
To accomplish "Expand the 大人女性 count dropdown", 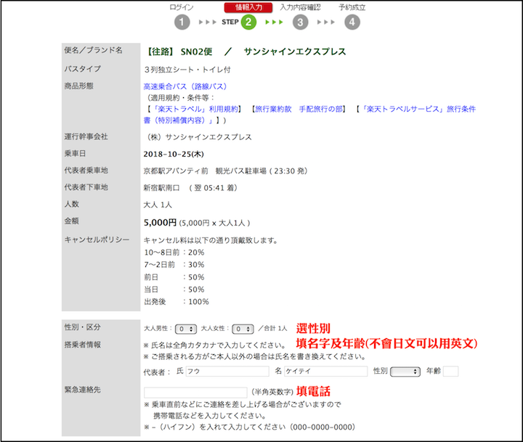I will coord(243,329).
